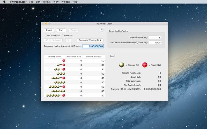
Task: Focus the Five Main Picks field
Action: point(53,40)
